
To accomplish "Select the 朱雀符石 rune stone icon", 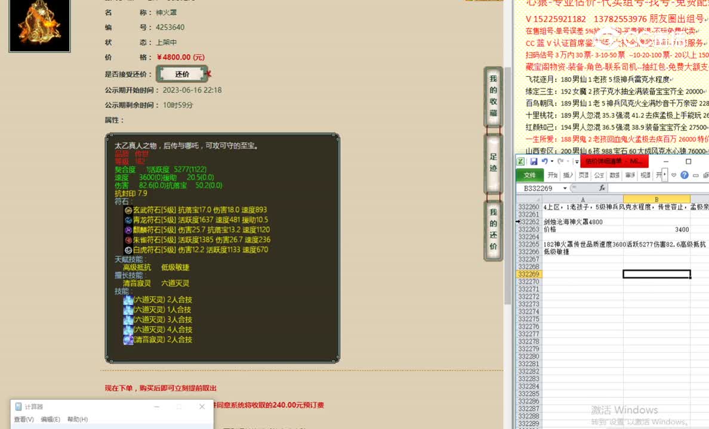I will click(x=130, y=240).
